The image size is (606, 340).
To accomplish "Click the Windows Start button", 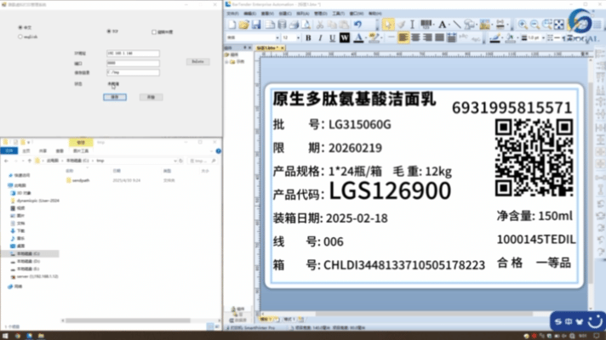I will [x=6, y=334].
